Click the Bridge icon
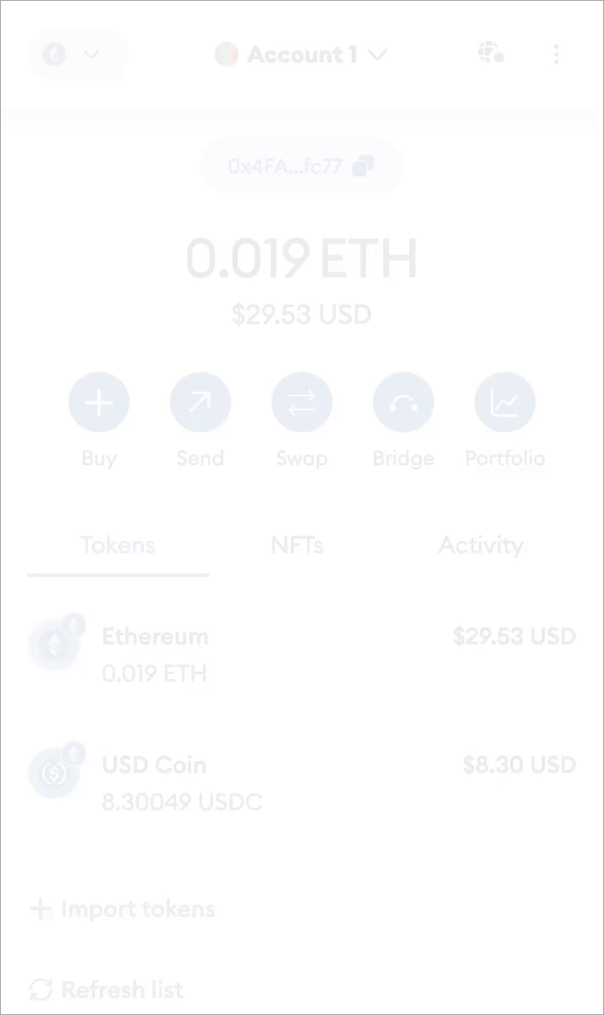The width and height of the screenshot is (604, 1015). (x=404, y=402)
